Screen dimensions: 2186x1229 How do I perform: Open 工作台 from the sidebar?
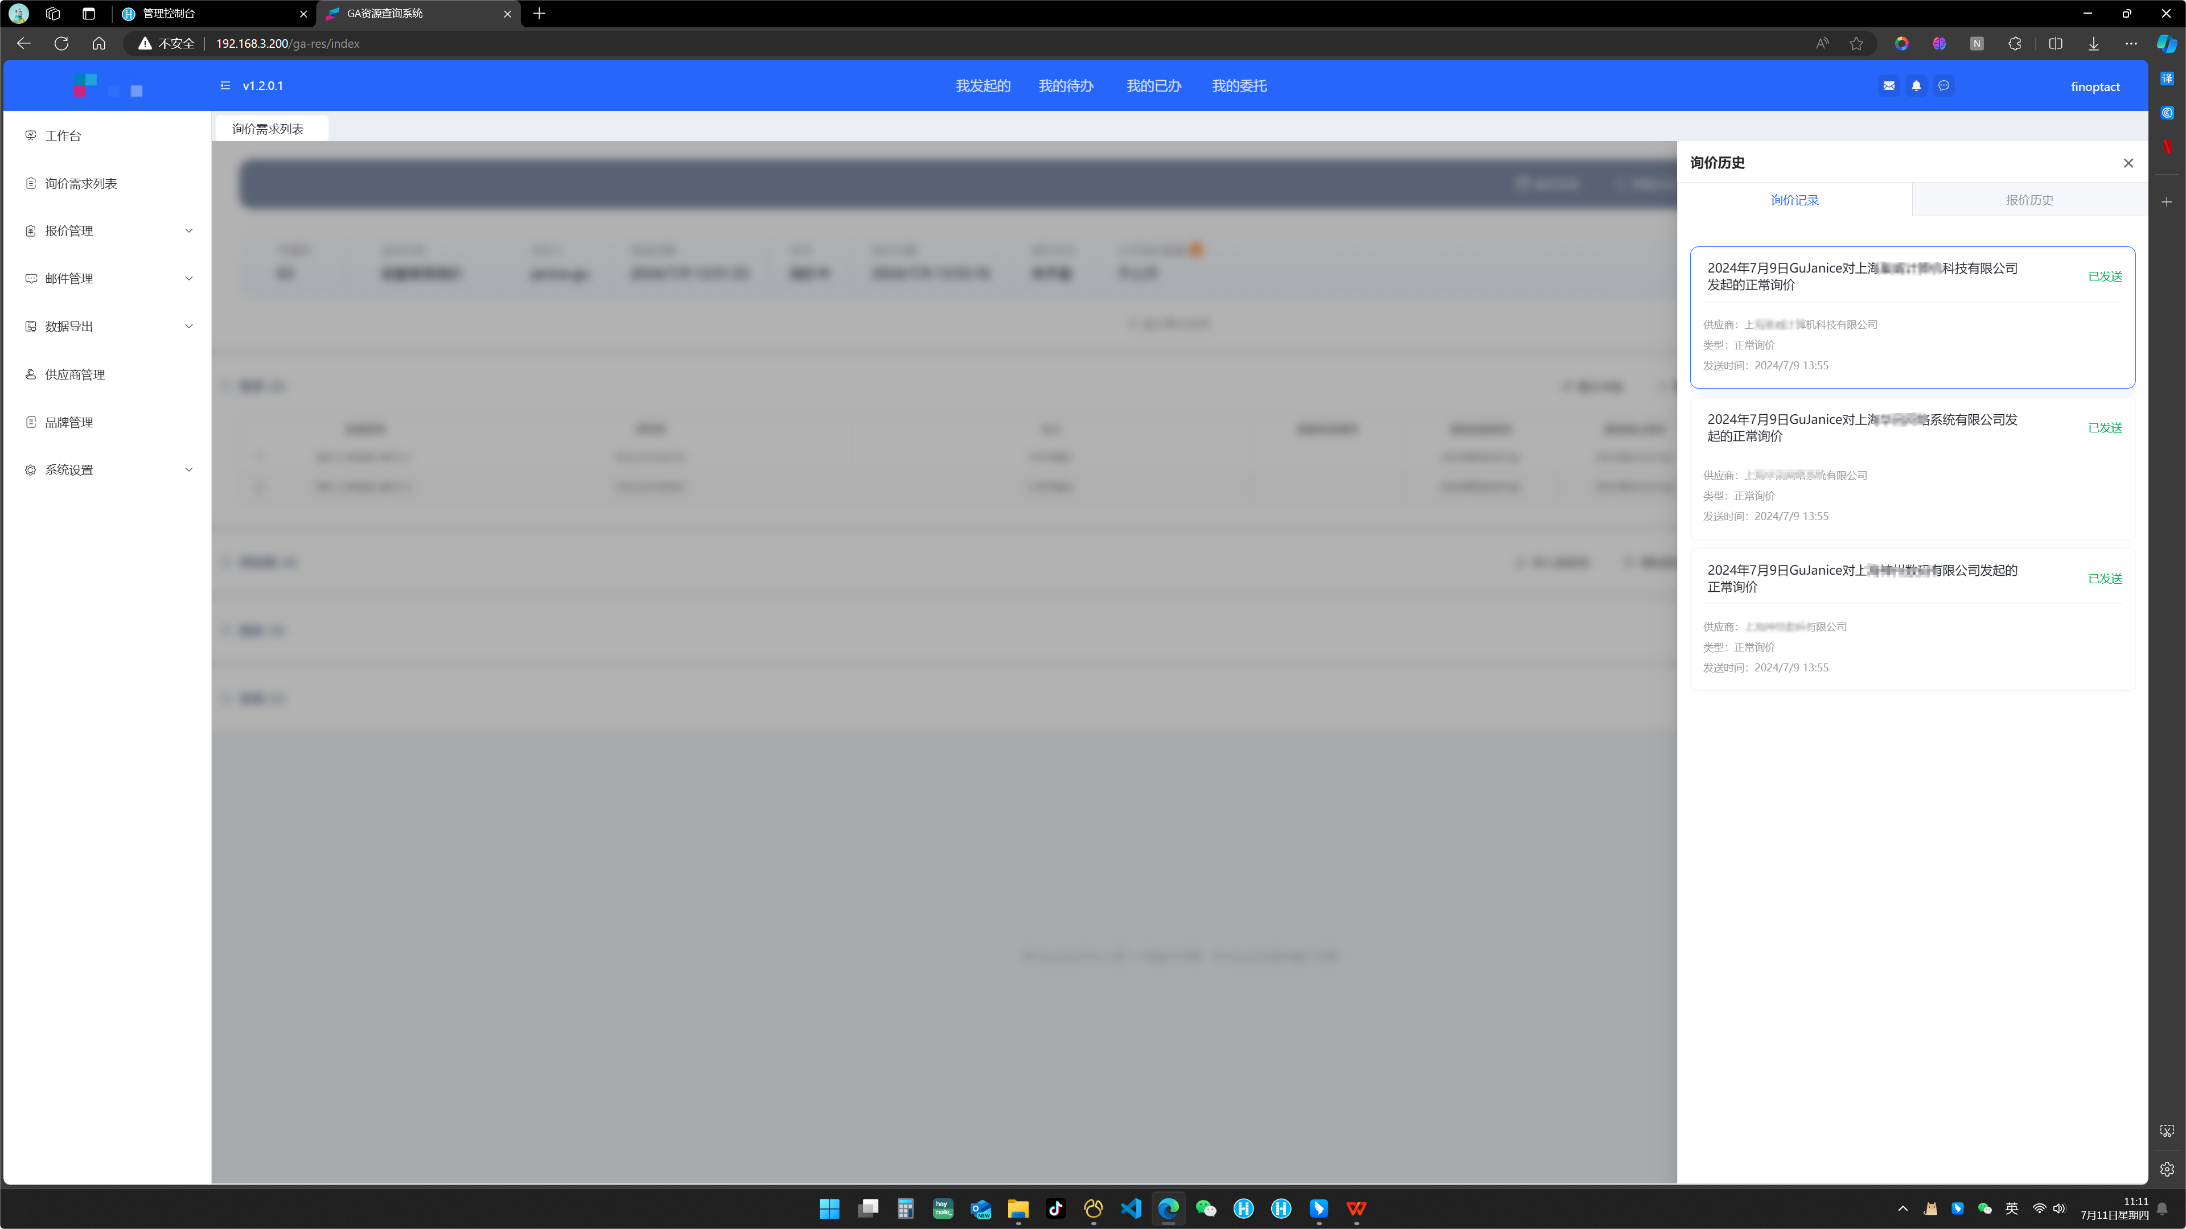(x=64, y=136)
